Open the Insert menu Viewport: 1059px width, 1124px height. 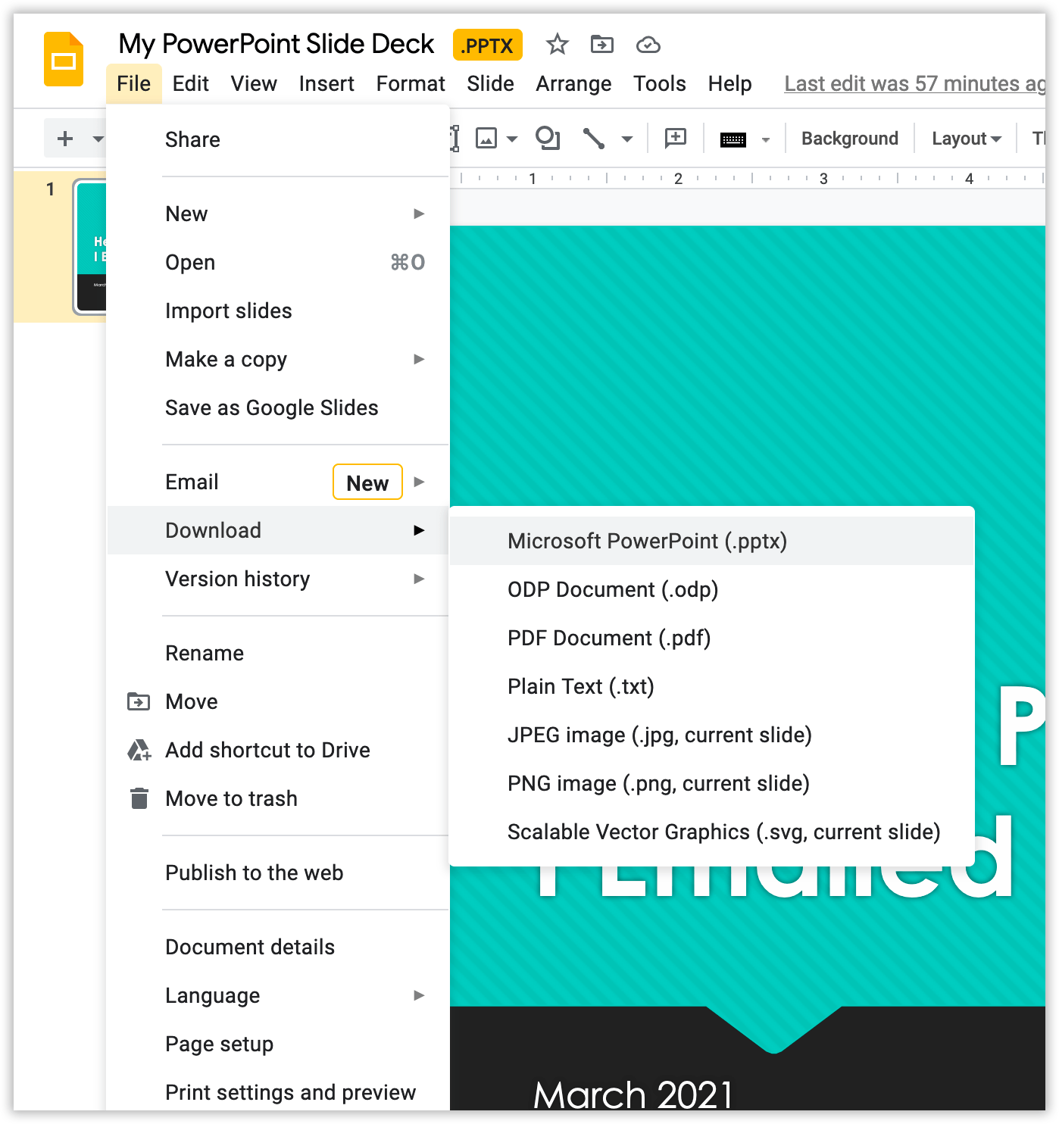pyautogui.click(x=326, y=83)
